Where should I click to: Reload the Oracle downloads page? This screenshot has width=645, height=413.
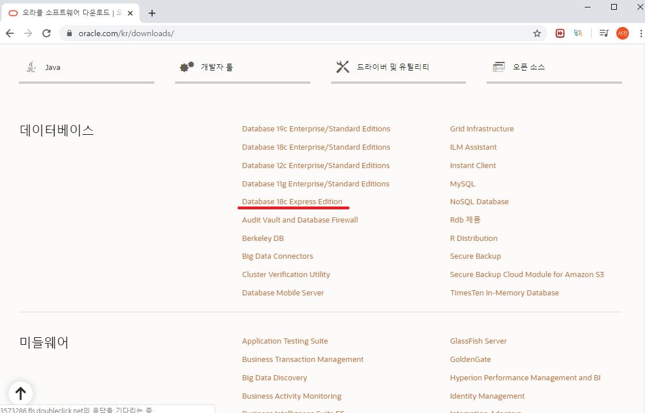click(46, 33)
